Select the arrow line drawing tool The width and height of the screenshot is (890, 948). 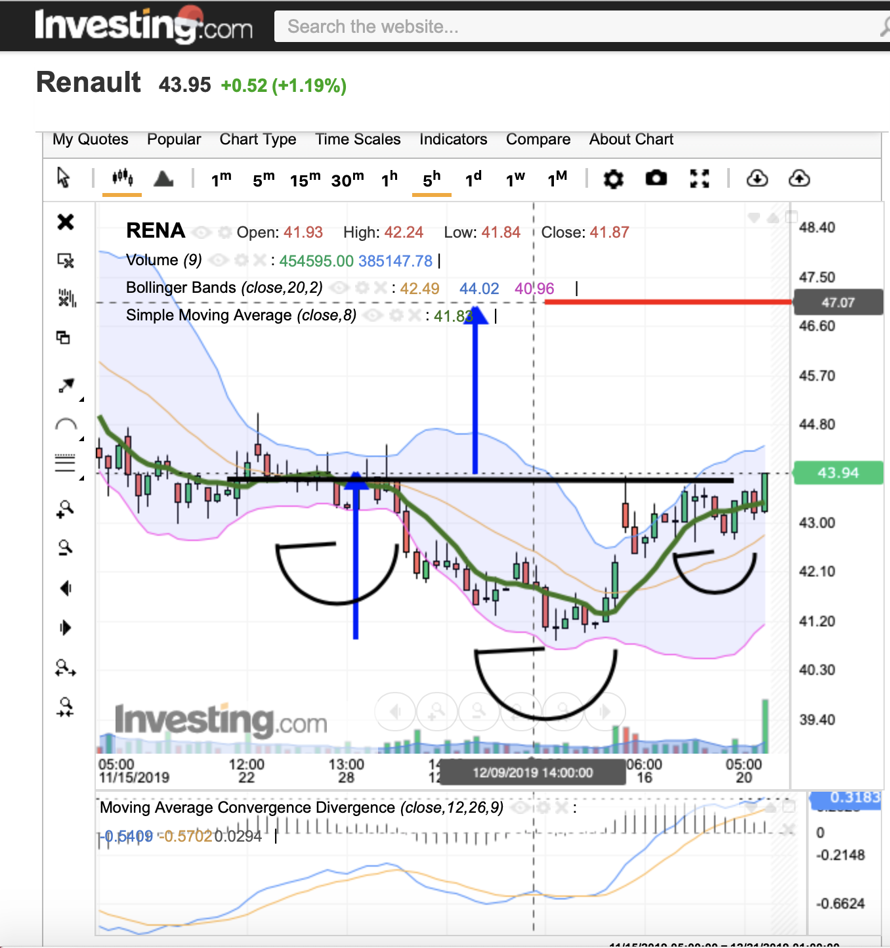click(x=66, y=386)
